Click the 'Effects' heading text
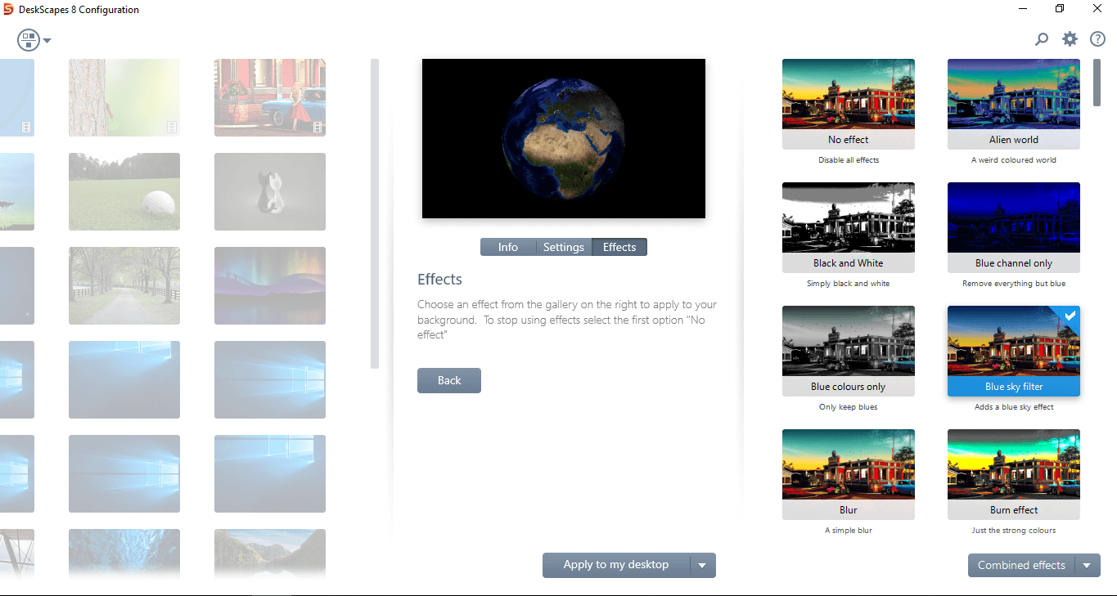Image resolution: width=1117 pixels, height=596 pixels. pyautogui.click(x=439, y=280)
